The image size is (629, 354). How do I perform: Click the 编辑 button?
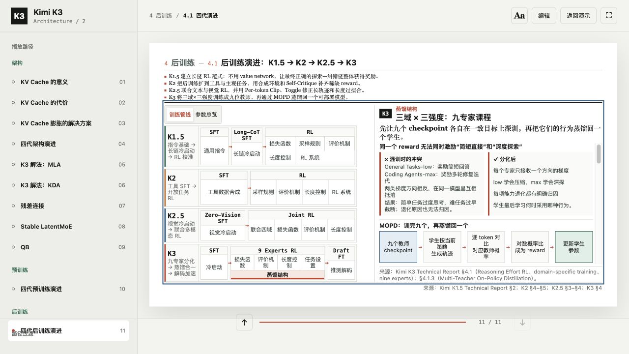pos(544,15)
